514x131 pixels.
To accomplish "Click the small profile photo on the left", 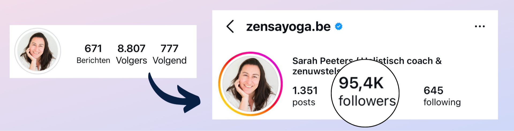I will point(38,51).
